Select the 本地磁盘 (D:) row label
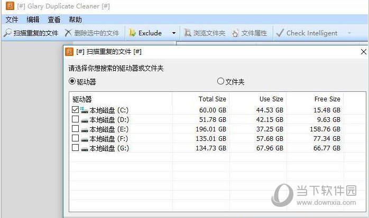The width and height of the screenshot is (369, 218). 109,120
